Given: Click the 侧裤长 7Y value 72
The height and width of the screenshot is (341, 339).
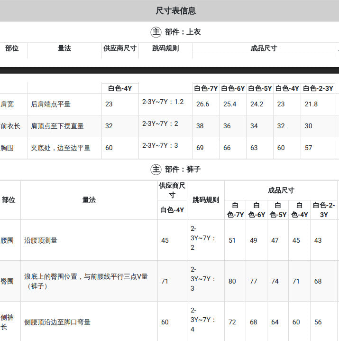Looking at the screenshot, I should 232,322.
